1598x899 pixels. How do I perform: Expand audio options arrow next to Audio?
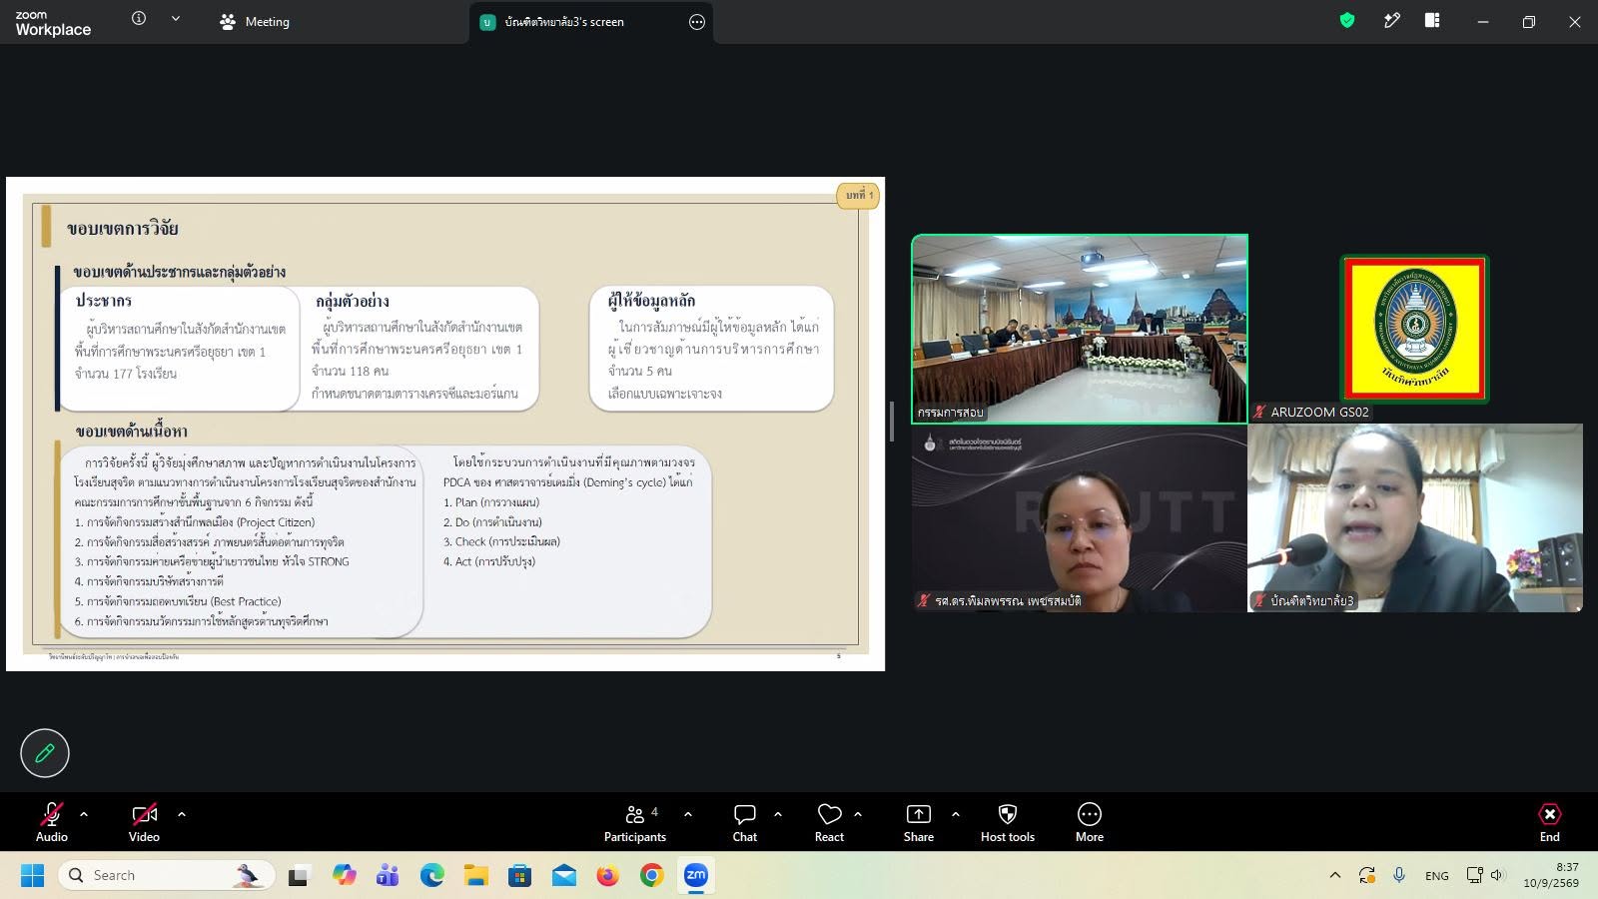click(84, 814)
